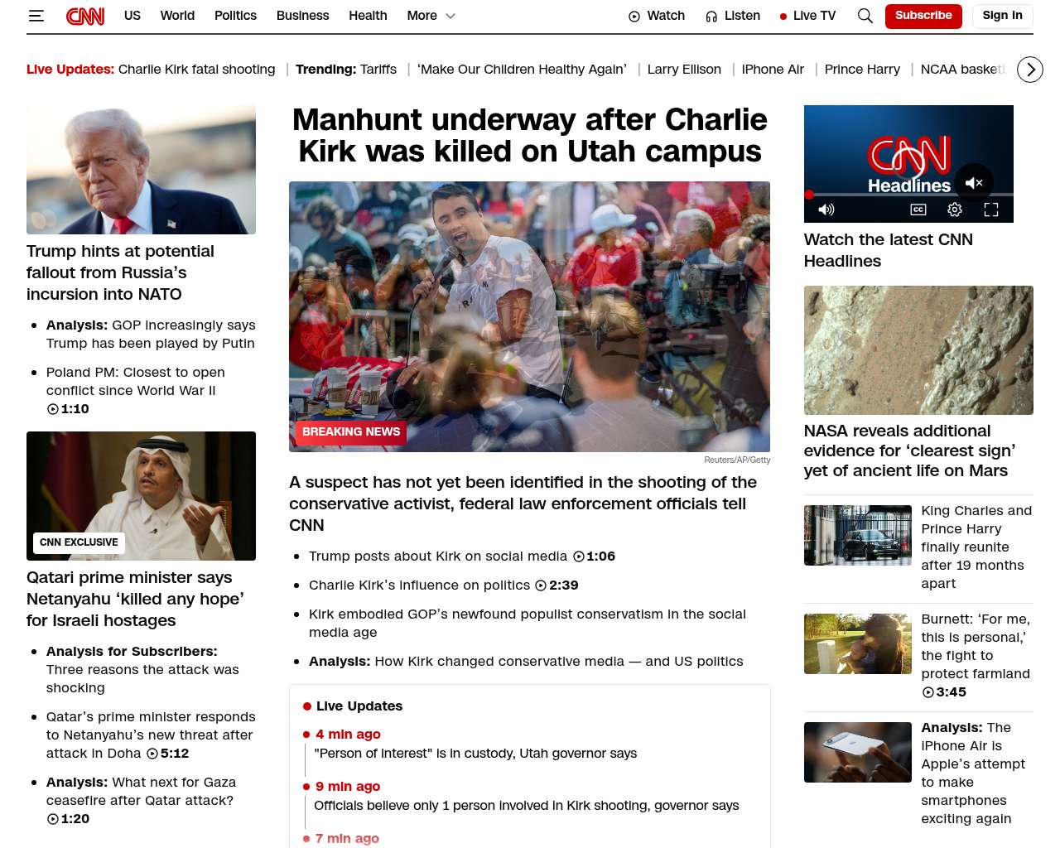Enter fullscreen on CNN Headlines video
Viewport: 1060px width, 848px height.
[991, 210]
